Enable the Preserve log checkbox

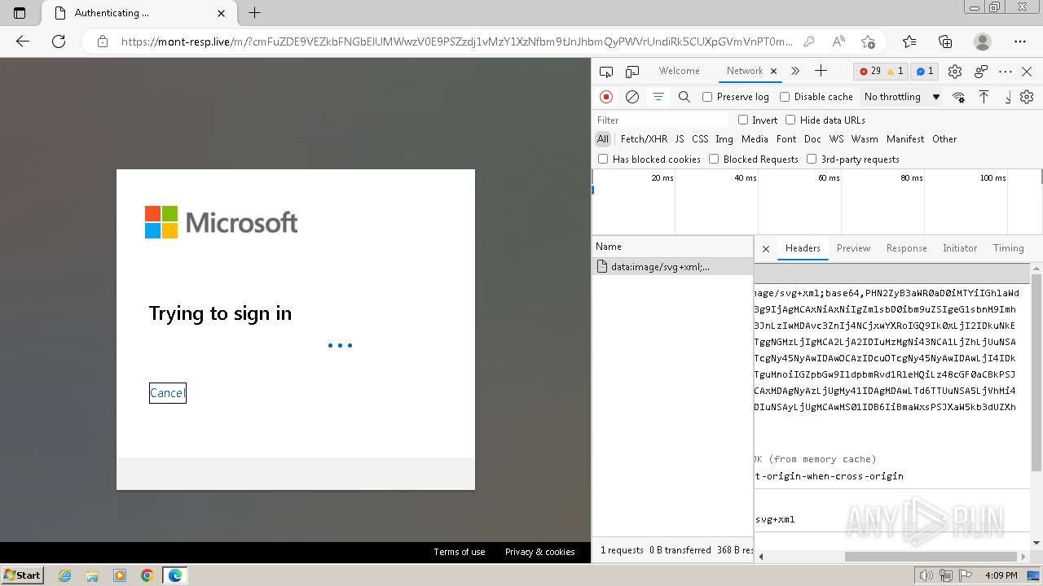click(x=707, y=97)
